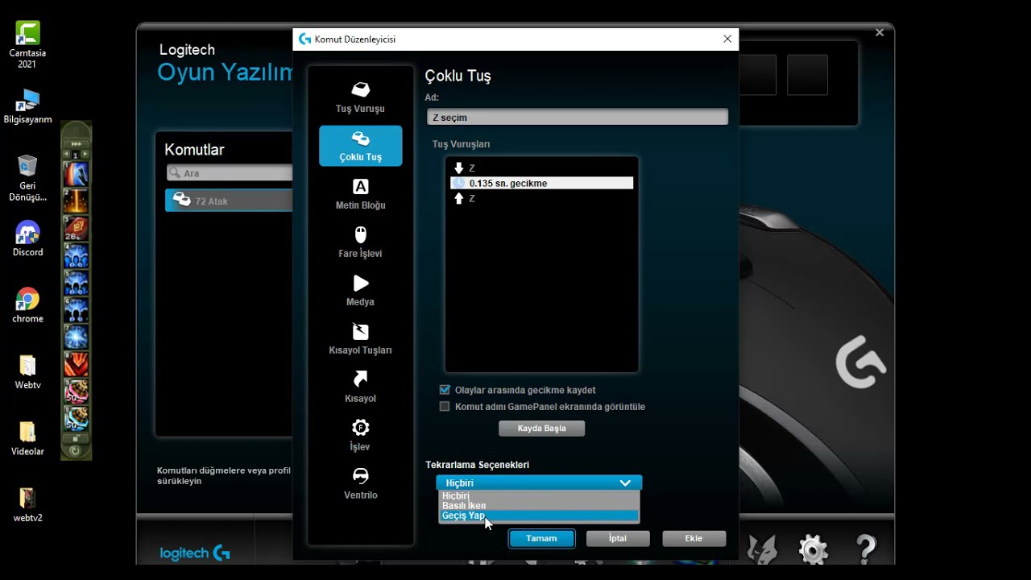Click skill slot 7 blue orb skill

click(x=76, y=337)
